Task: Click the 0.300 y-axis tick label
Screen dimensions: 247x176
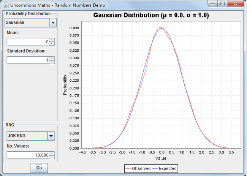Action: point(74,58)
